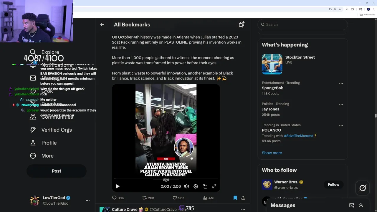Viewport: 377px width, 212px height.
Task: Open the More menu in the navigation
Action: (x=42, y=156)
